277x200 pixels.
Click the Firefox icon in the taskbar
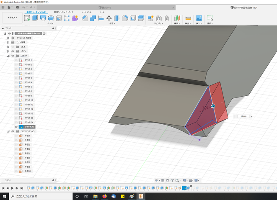tap(104, 196)
